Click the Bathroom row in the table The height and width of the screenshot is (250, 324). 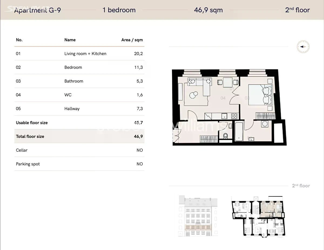(79, 81)
